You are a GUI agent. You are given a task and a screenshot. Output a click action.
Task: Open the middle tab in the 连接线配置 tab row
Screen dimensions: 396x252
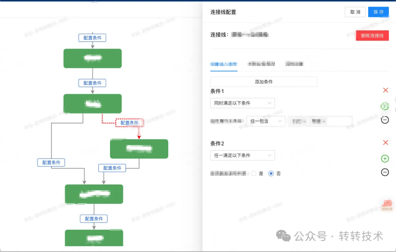261,64
